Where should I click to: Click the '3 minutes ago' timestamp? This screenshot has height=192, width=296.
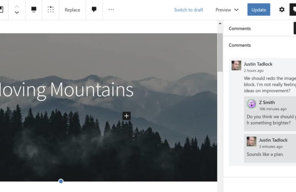tap(271, 147)
